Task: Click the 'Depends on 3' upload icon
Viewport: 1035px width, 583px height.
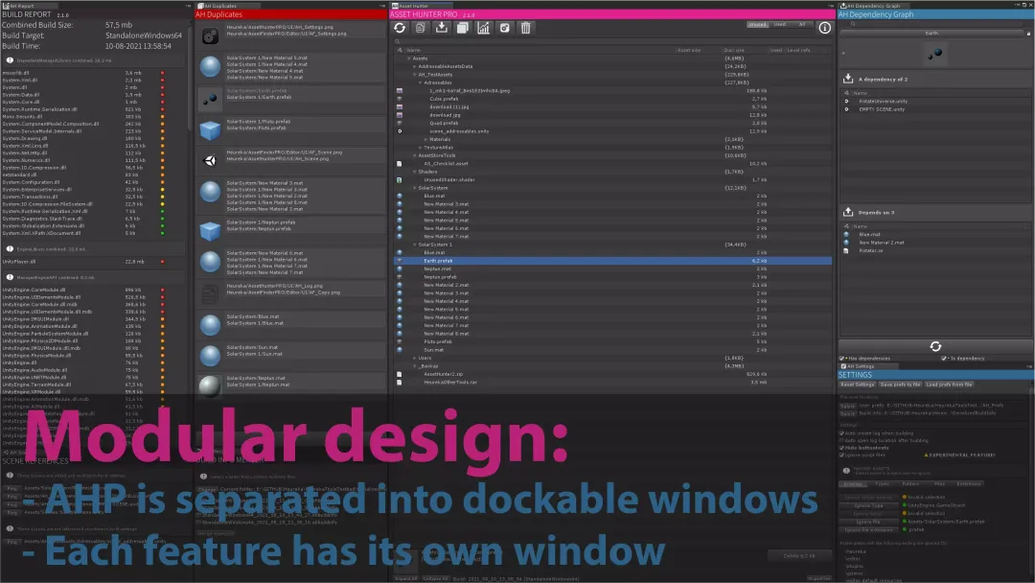Action: 848,212
